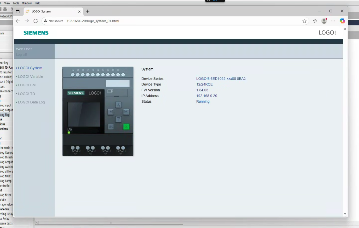Click the page scrollbar up arrow

[345, 29]
